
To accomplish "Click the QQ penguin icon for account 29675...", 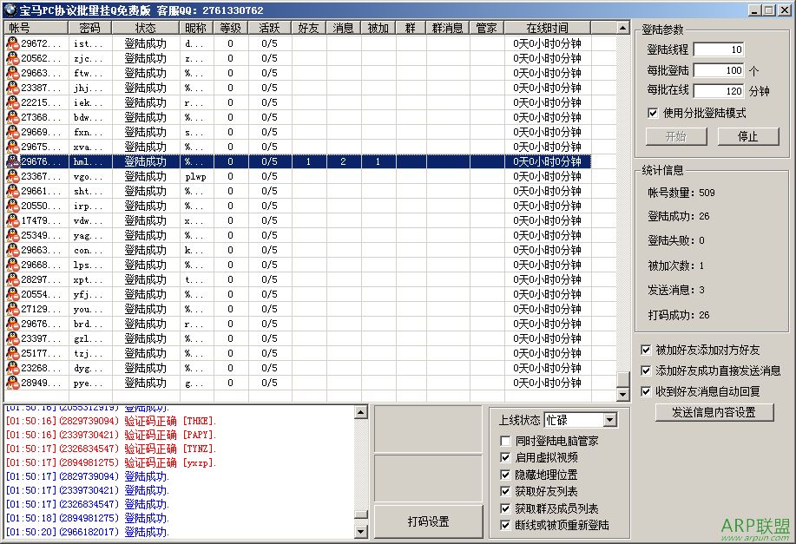I will point(12,147).
